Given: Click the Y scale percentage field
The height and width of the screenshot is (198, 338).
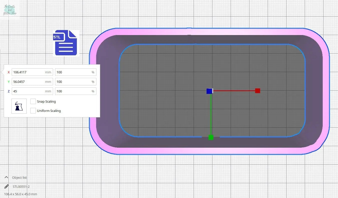Looking at the screenshot, I should coord(73,82).
